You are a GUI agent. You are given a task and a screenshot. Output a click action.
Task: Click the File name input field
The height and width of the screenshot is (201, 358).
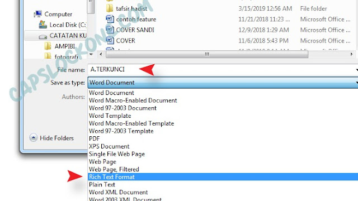[x=223, y=69]
